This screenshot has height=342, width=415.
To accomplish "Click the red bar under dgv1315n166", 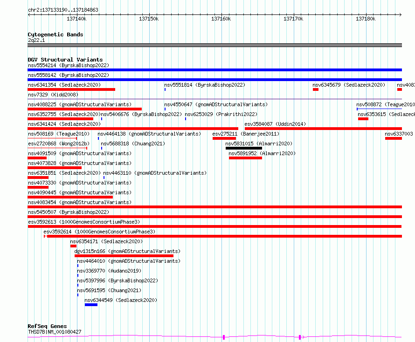I will click(x=124, y=256).
